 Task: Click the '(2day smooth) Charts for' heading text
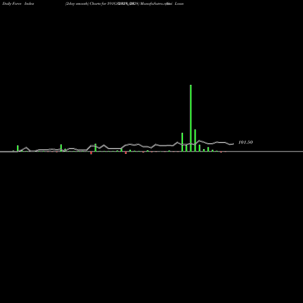click(85, 4)
